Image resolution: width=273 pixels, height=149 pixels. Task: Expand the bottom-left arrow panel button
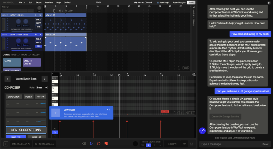(5, 144)
